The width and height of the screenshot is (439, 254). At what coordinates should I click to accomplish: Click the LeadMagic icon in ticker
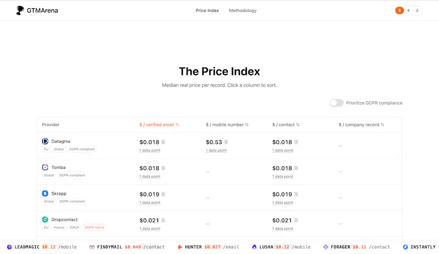[x=9, y=247]
